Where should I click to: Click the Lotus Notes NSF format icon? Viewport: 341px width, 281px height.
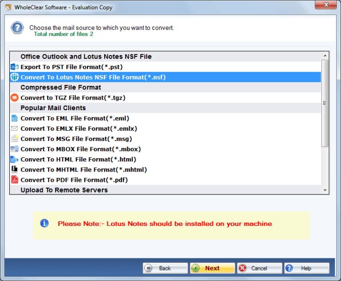pos(14,77)
